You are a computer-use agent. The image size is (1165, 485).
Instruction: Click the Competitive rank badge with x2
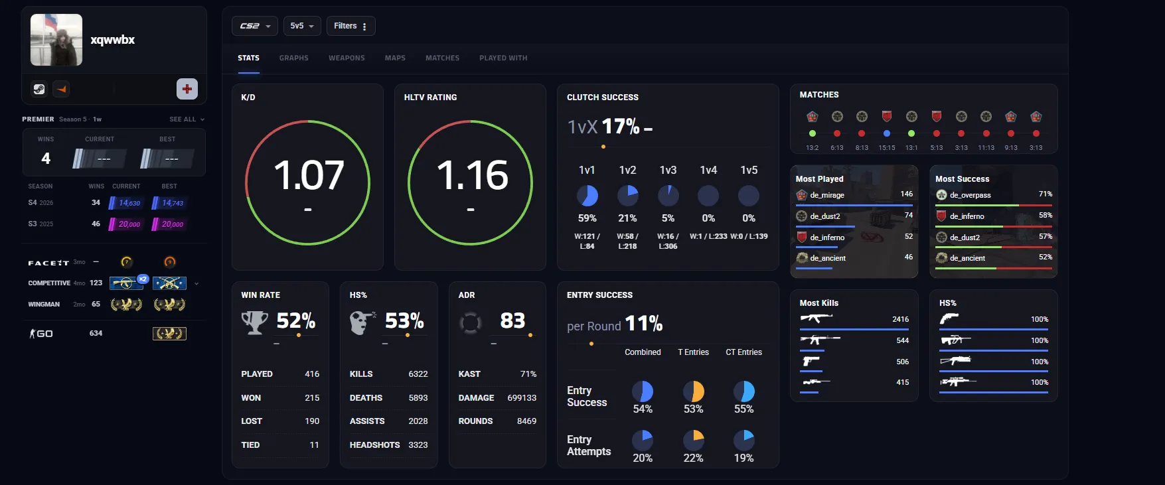(127, 283)
